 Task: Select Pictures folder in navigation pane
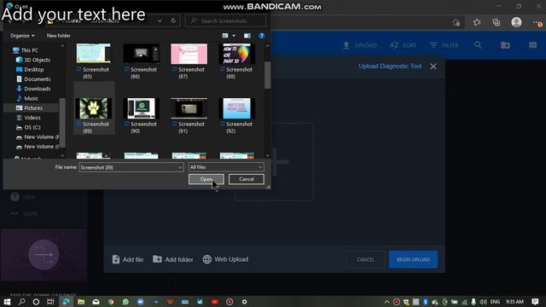(x=29, y=108)
